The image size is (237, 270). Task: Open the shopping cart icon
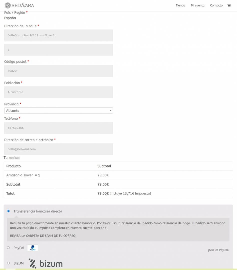229,5
